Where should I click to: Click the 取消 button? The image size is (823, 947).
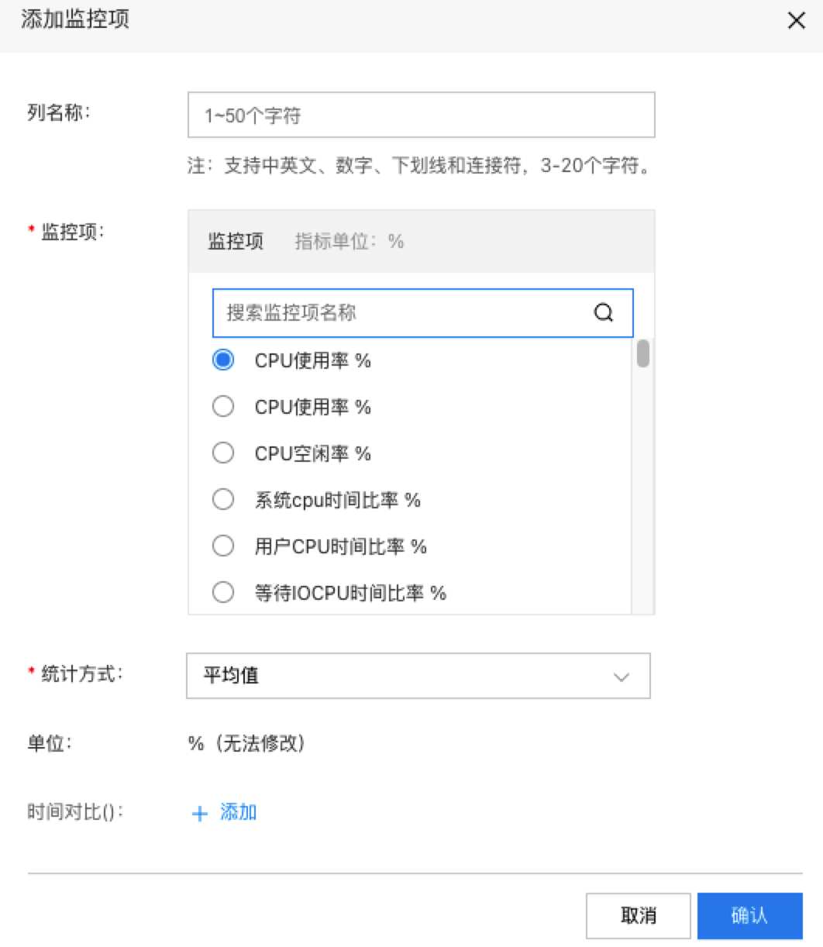click(639, 916)
